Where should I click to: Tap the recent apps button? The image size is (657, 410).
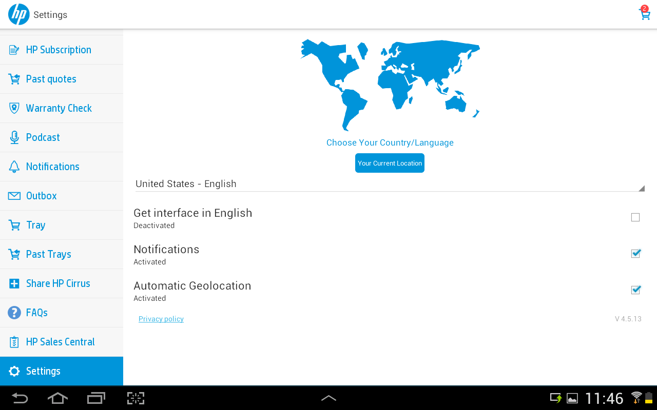pyautogui.click(x=96, y=398)
